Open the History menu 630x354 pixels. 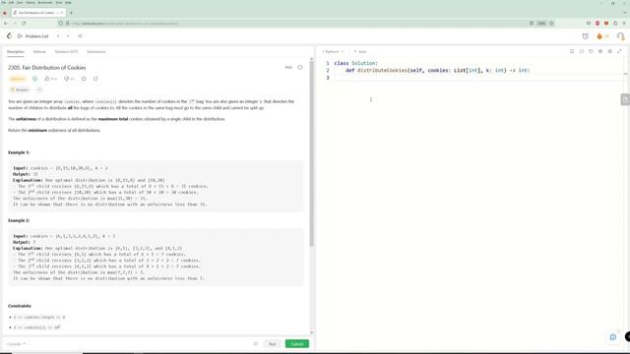click(x=31, y=2)
